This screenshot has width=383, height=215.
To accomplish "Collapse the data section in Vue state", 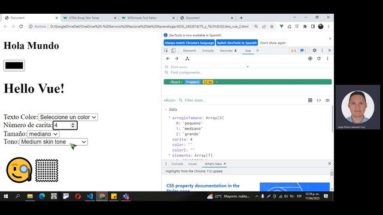I will pyautogui.click(x=166, y=109).
